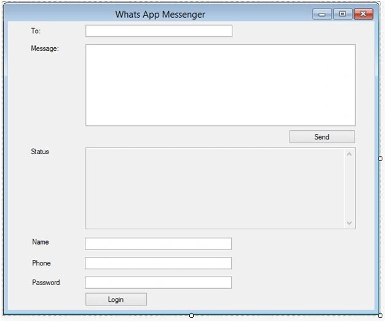
Task: Click the 'To:' label
Action: [x=36, y=31]
